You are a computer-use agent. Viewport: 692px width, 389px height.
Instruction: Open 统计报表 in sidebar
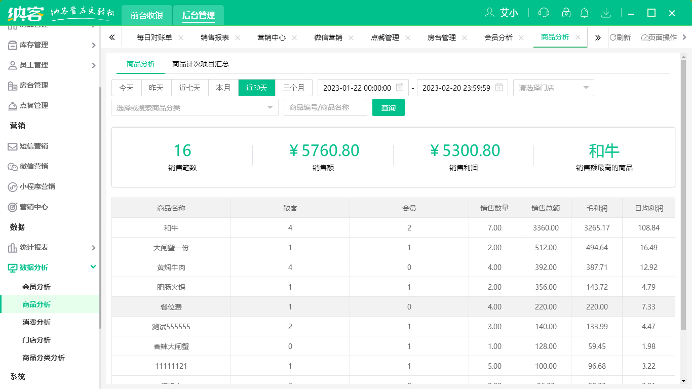(34, 247)
